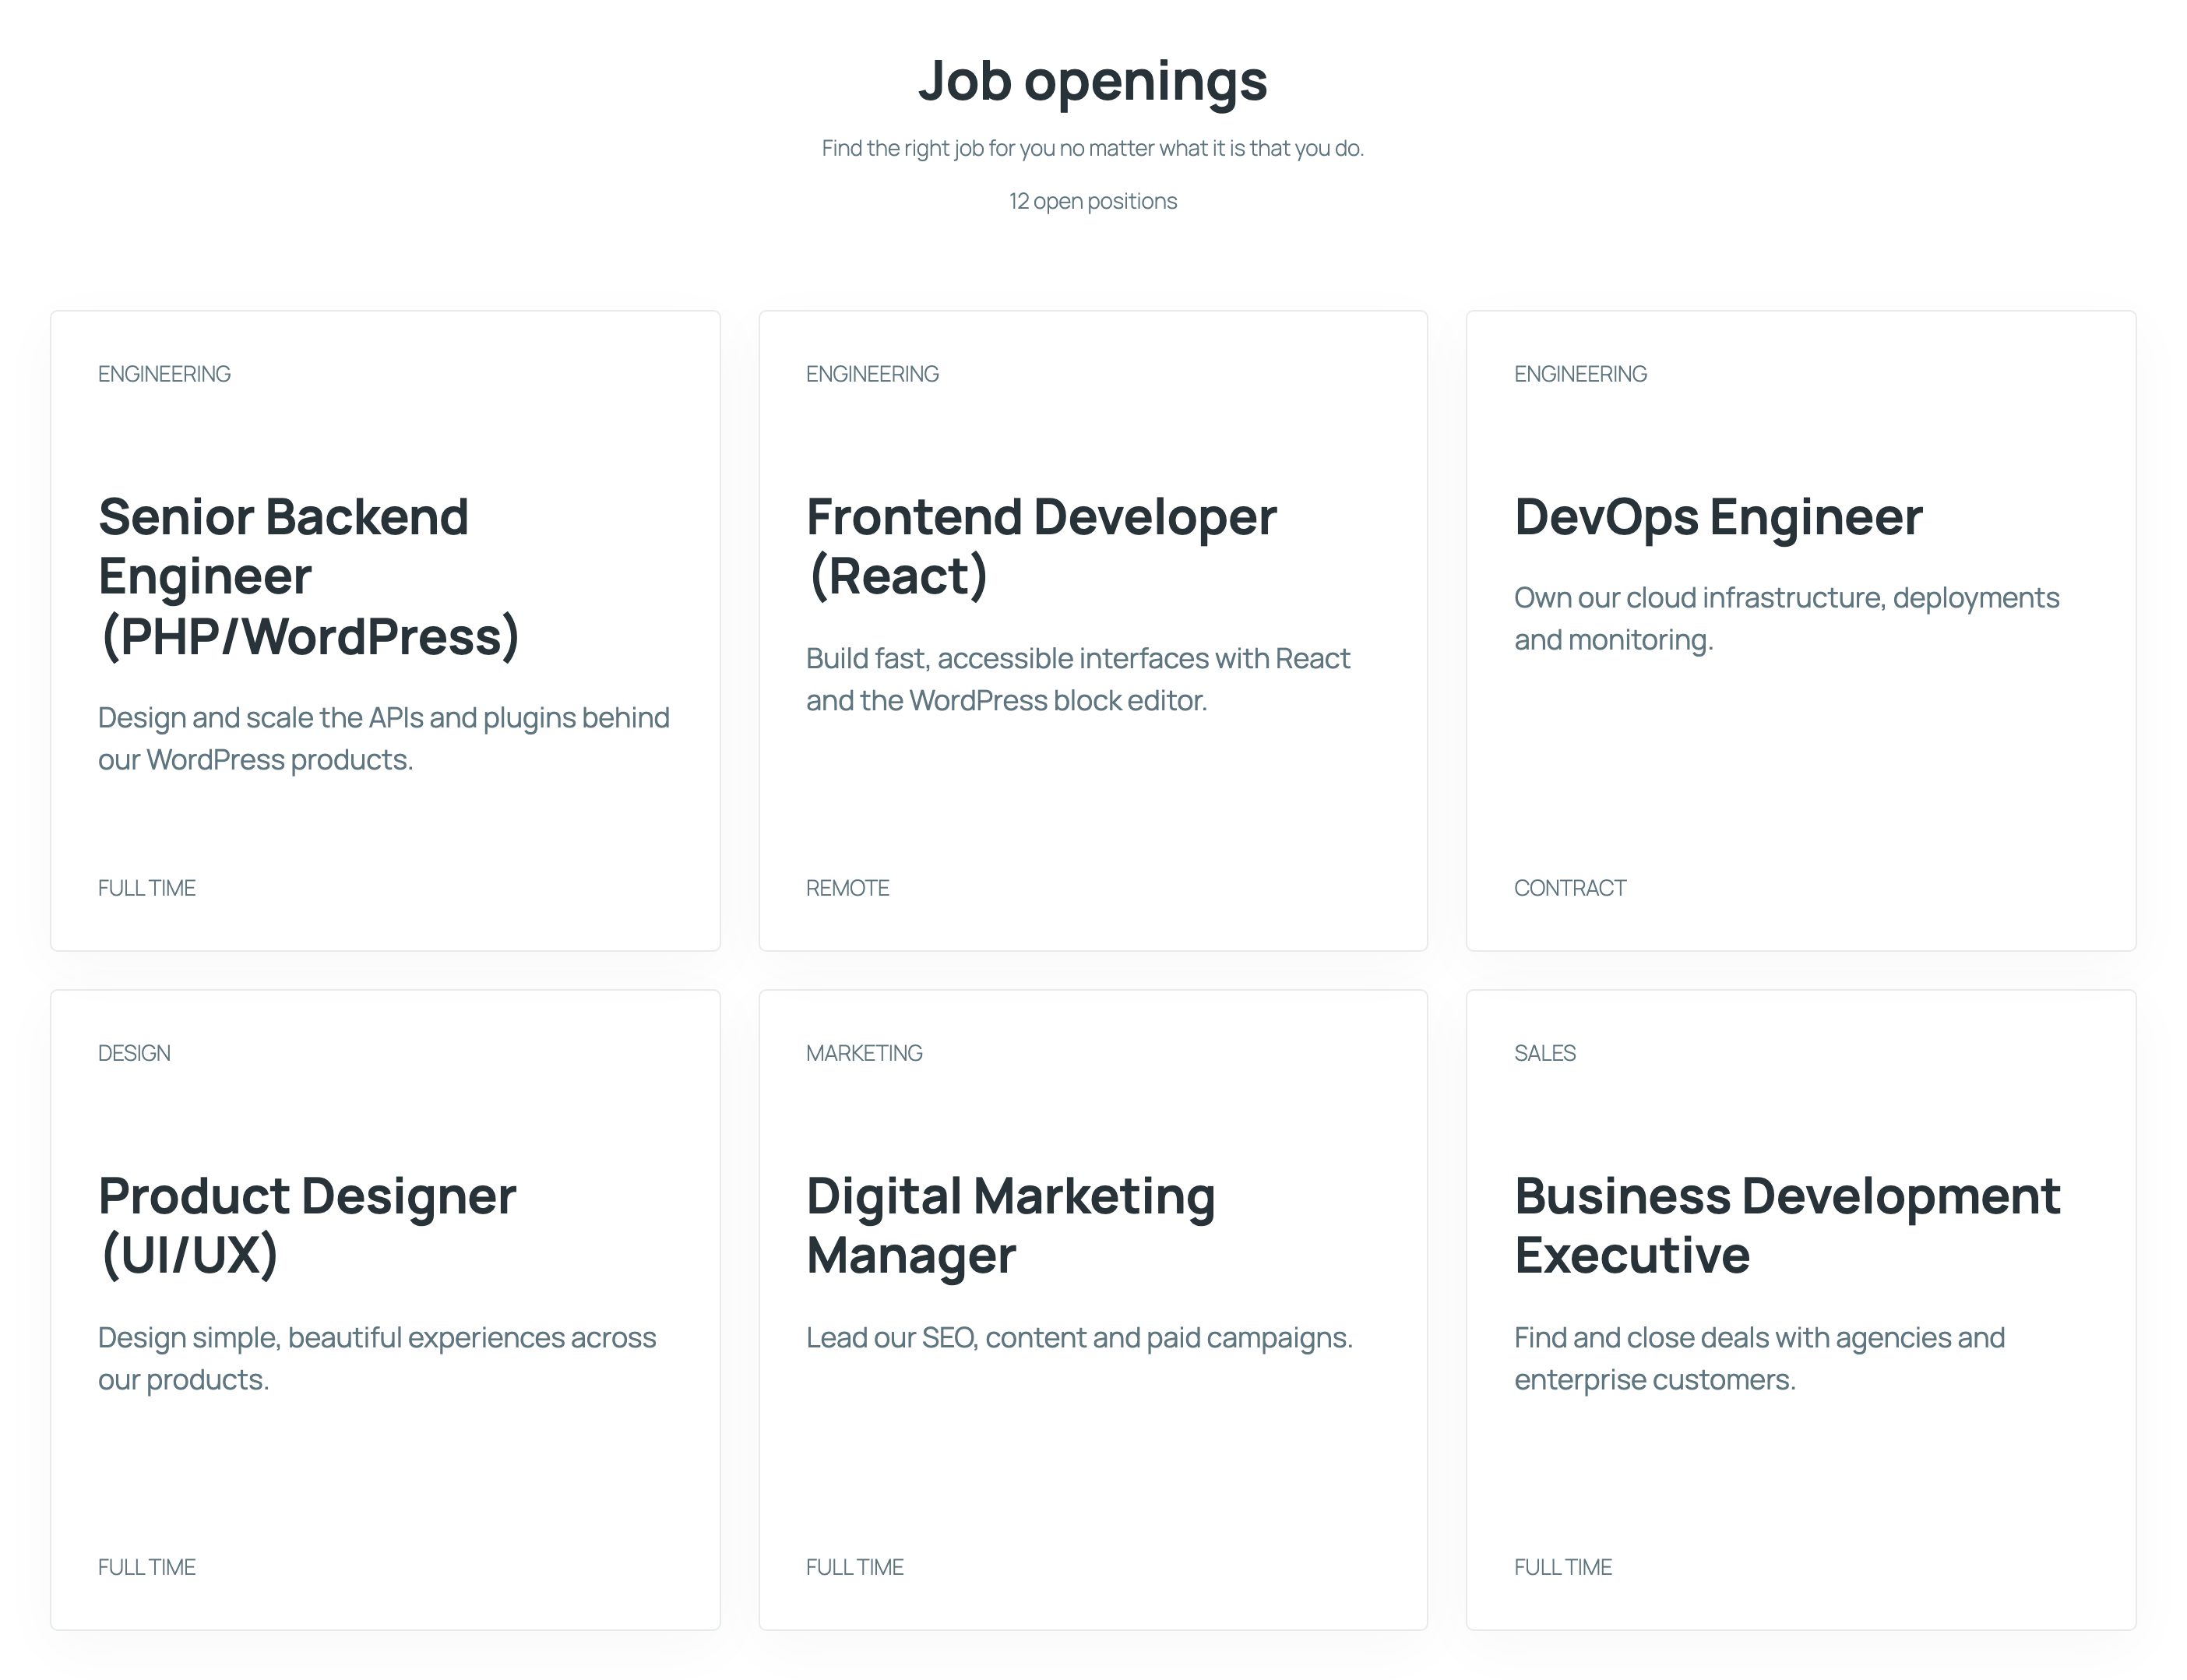Click the CONTRACT tag on DevOps card
The height and width of the screenshot is (1680, 2187).
tap(1570, 888)
